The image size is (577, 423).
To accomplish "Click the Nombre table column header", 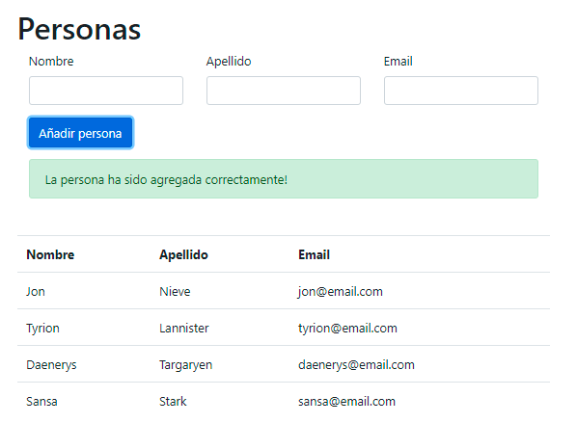I will click(x=50, y=254).
